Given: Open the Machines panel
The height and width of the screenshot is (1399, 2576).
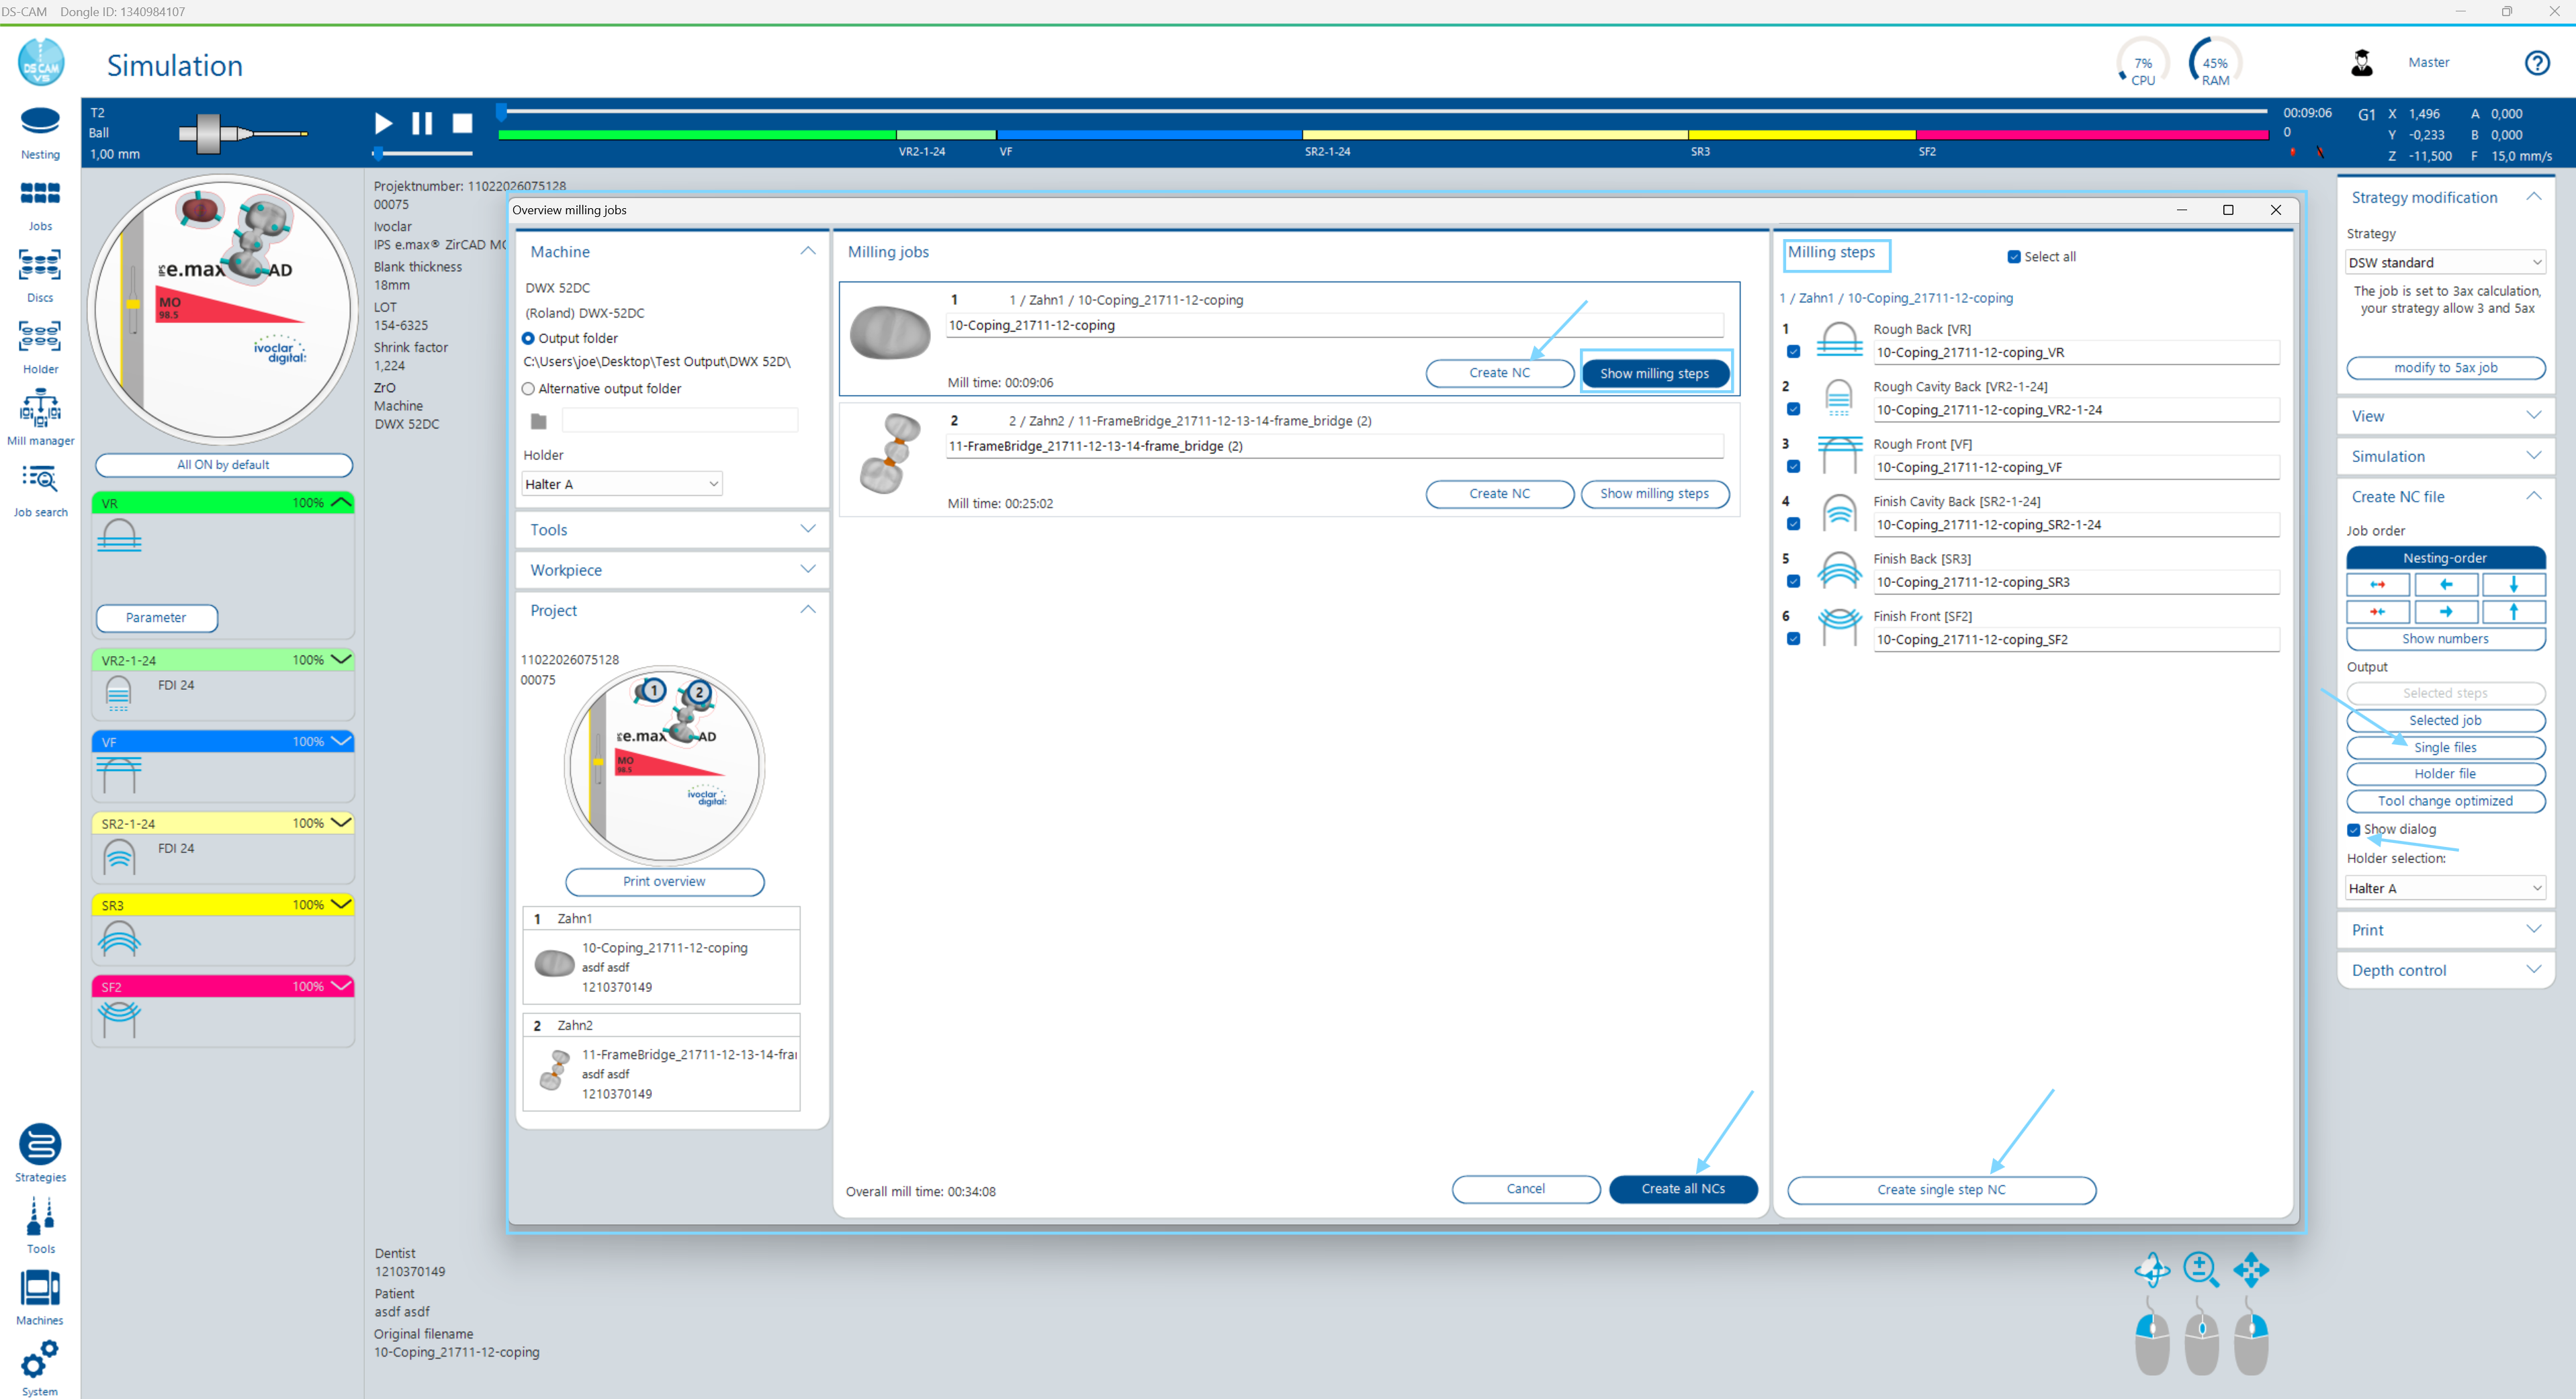Looking at the screenshot, I should pos(40,1291).
